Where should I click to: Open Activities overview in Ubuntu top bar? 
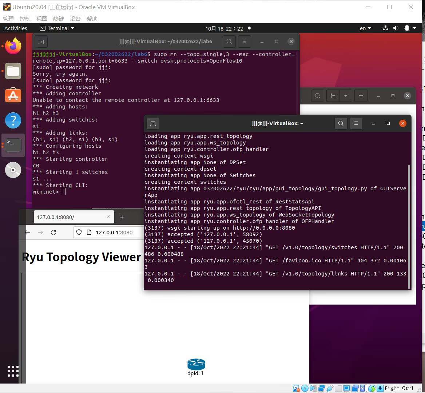tap(16, 28)
